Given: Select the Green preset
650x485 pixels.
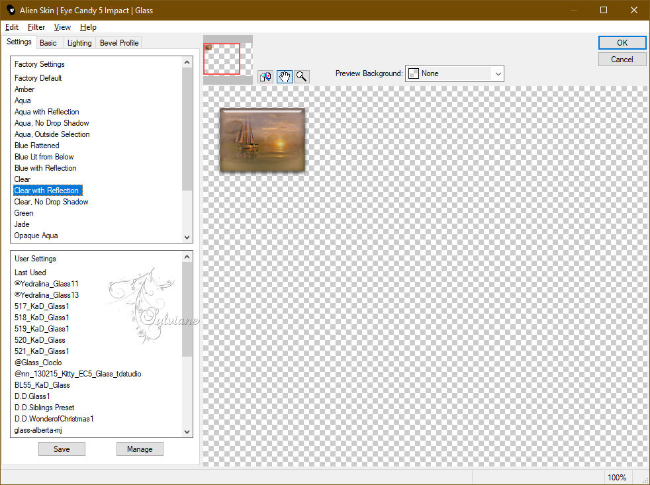Looking at the screenshot, I should tap(24, 212).
